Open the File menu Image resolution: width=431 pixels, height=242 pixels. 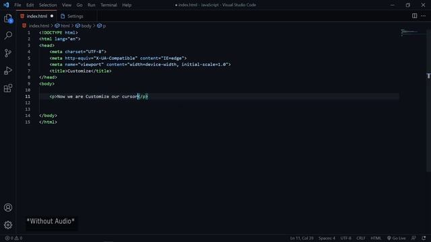(x=18, y=5)
